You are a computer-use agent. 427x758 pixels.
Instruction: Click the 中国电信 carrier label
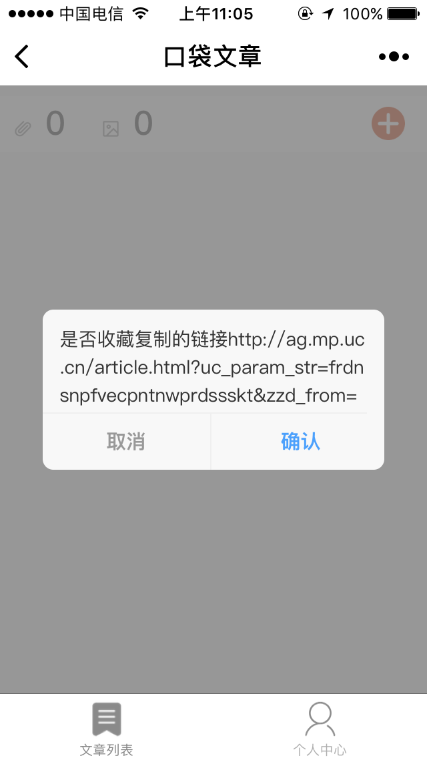(91, 13)
